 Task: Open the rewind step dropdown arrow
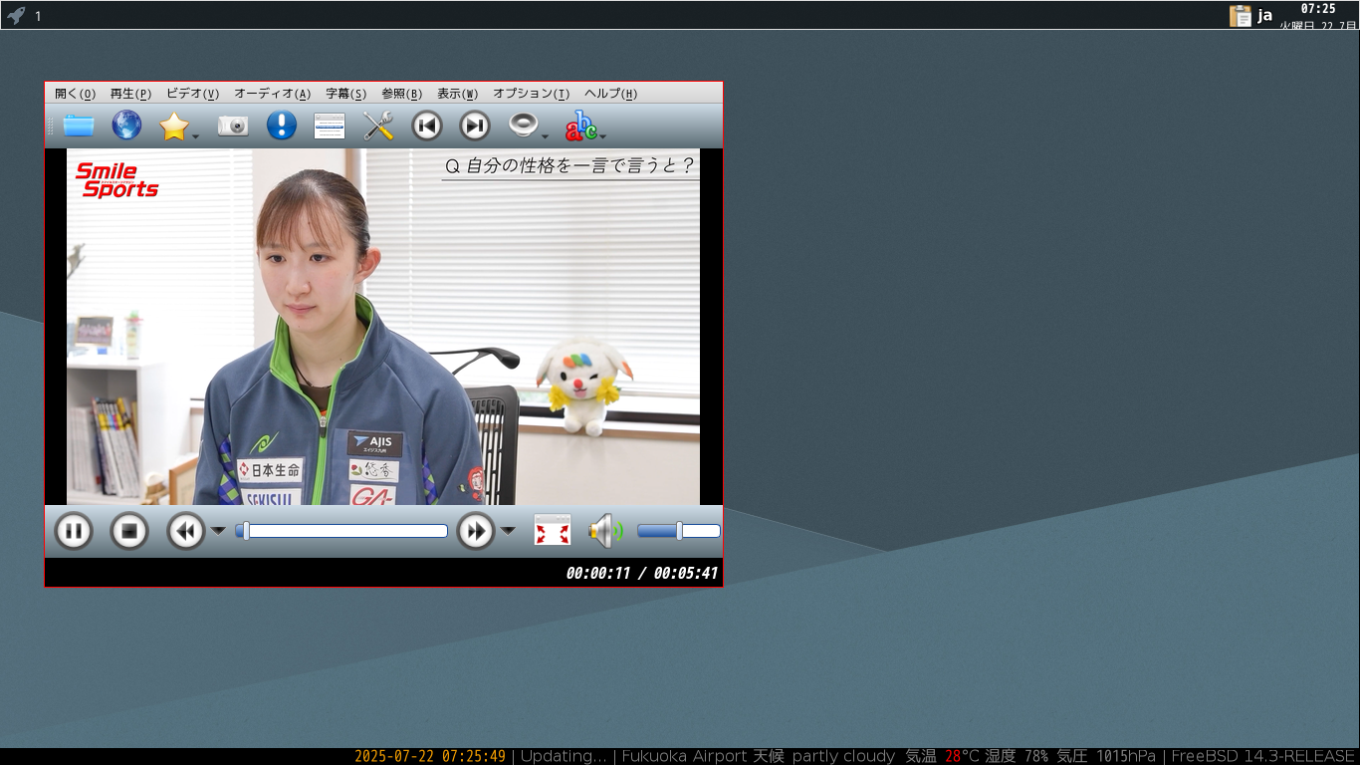click(218, 531)
